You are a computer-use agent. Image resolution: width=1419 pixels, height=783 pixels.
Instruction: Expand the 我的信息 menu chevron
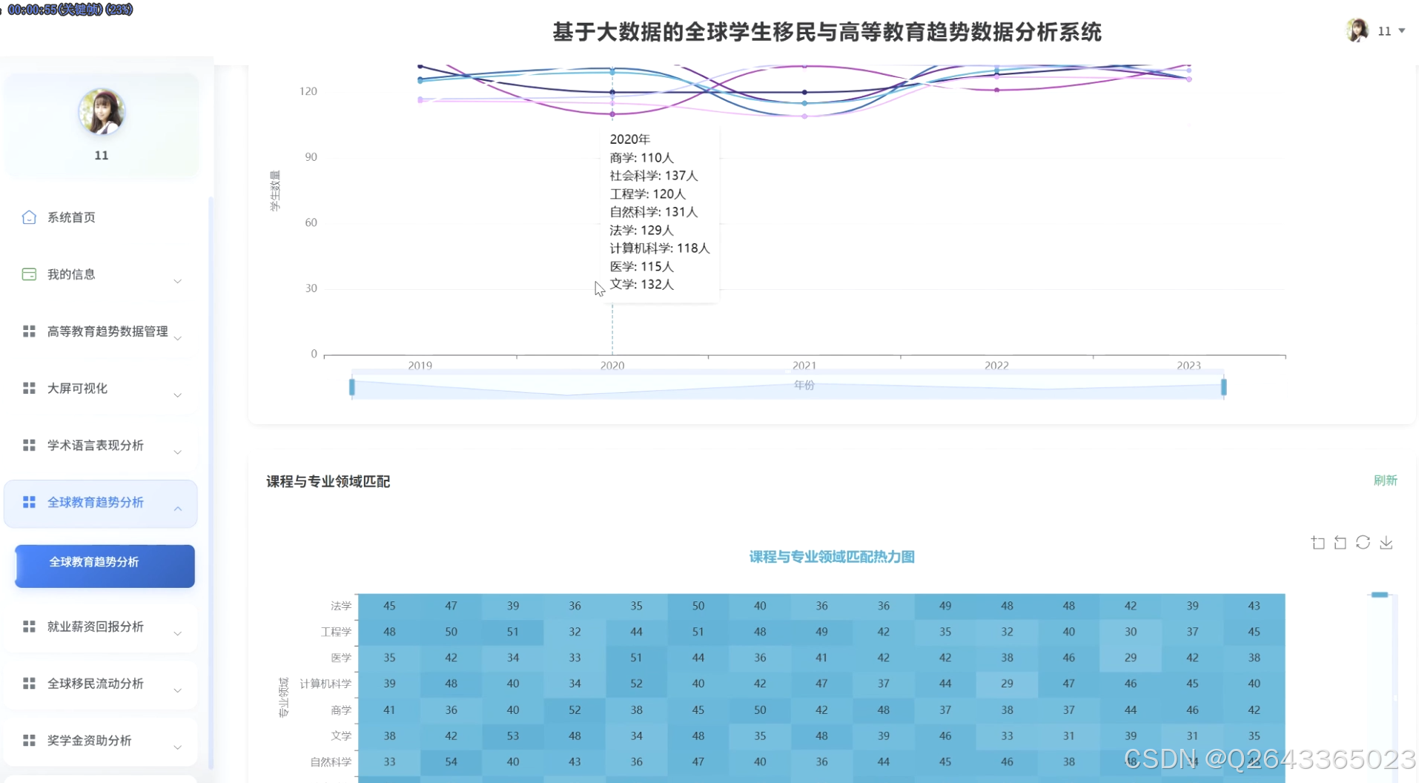[177, 281]
